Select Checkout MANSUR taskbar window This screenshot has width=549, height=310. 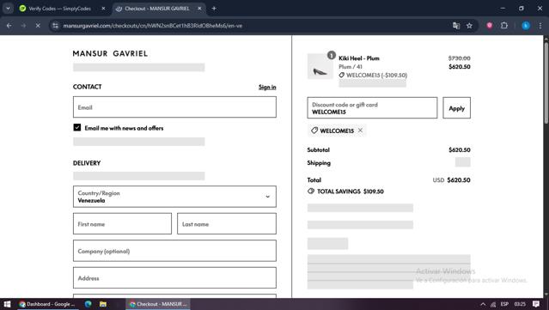[158, 304]
